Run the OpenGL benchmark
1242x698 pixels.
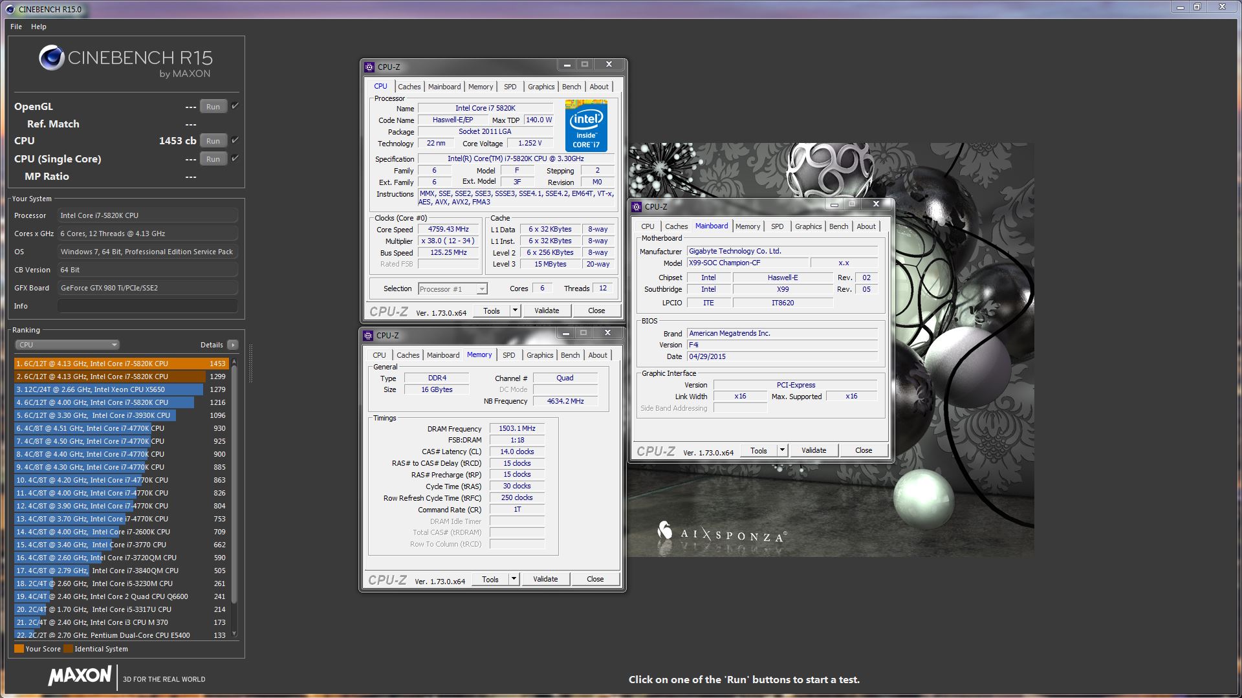tap(213, 107)
